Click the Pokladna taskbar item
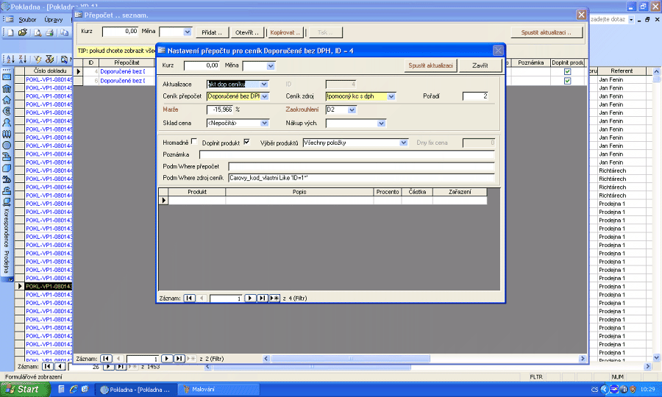 pos(135,390)
